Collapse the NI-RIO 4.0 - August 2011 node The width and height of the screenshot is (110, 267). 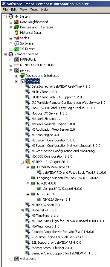[x=22, y=162]
